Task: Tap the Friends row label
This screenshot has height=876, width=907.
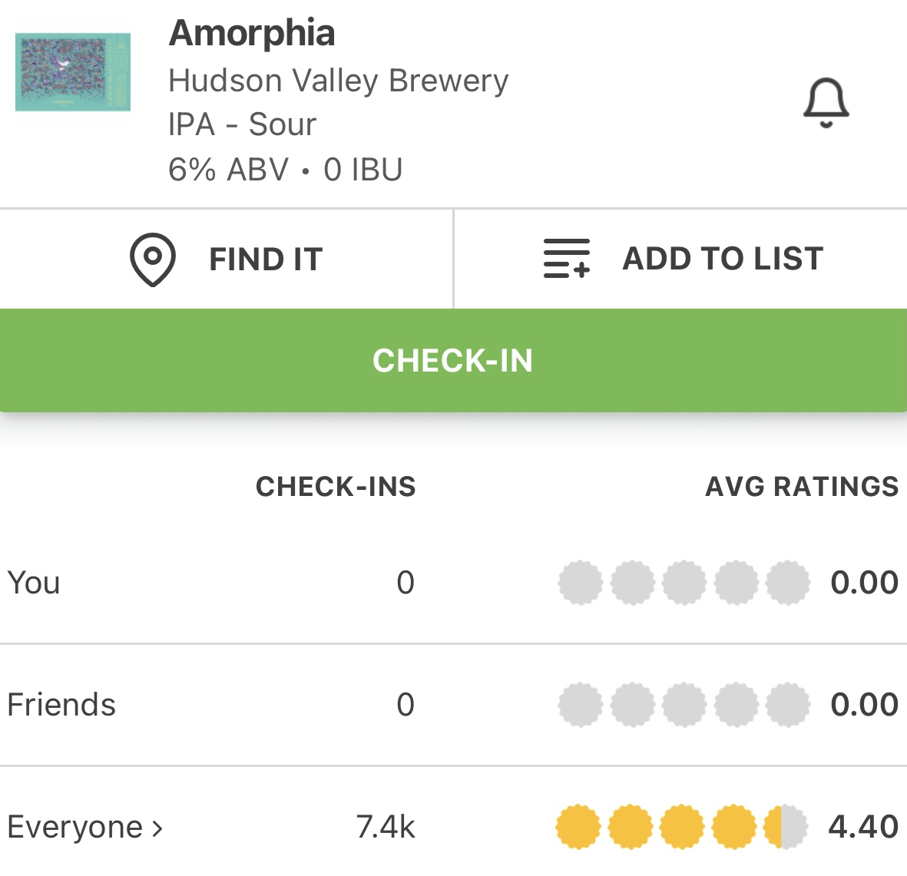Action: (x=61, y=705)
